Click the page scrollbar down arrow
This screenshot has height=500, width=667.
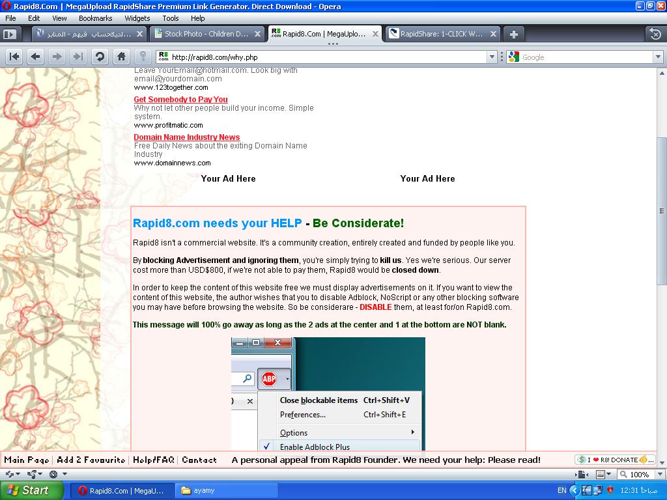(x=662, y=463)
